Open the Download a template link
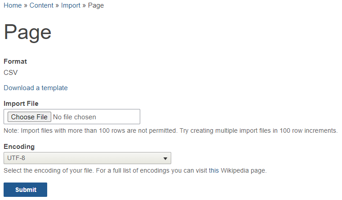The image size is (342, 200). [x=36, y=88]
